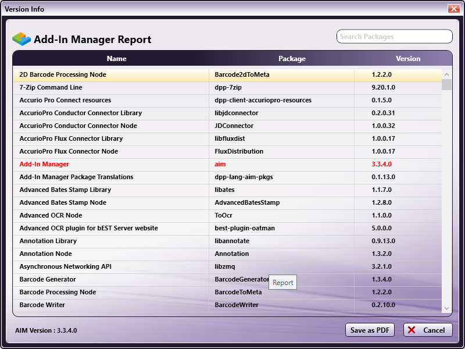The image size is (465, 349).
Task: Sort by the Version column header
Action: point(408,59)
